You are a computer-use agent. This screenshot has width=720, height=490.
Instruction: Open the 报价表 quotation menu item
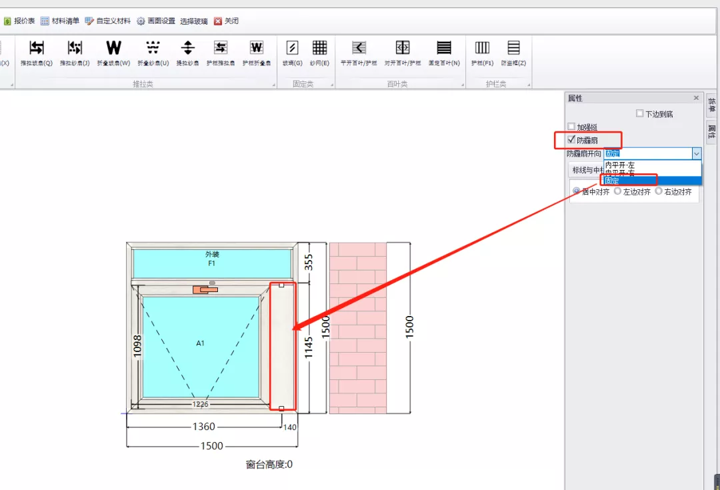(x=19, y=21)
